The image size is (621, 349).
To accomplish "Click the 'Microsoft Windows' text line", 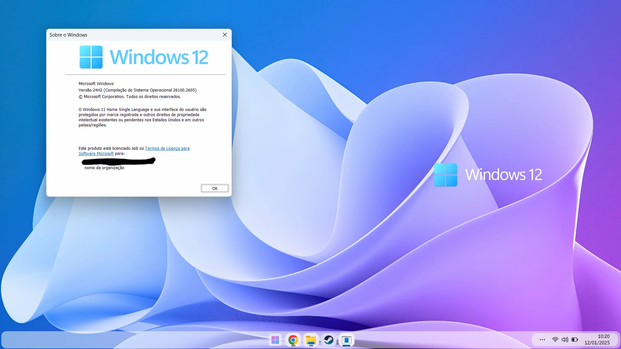I will coord(96,84).
